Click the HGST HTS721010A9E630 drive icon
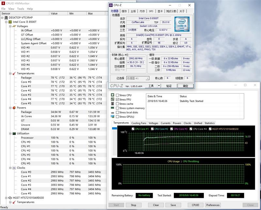The height and width of the screenshot is (210, 261). (x=10, y=198)
